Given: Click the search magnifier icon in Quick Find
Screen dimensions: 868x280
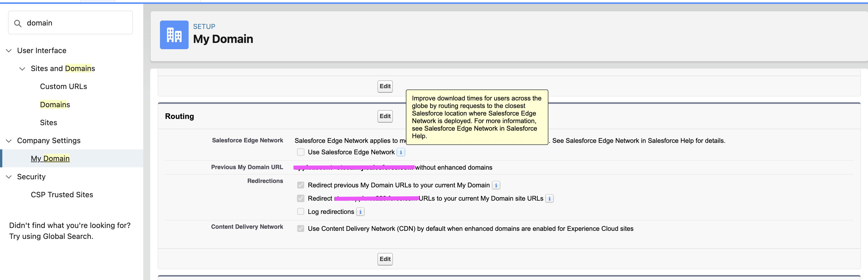Looking at the screenshot, I should (17, 23).
